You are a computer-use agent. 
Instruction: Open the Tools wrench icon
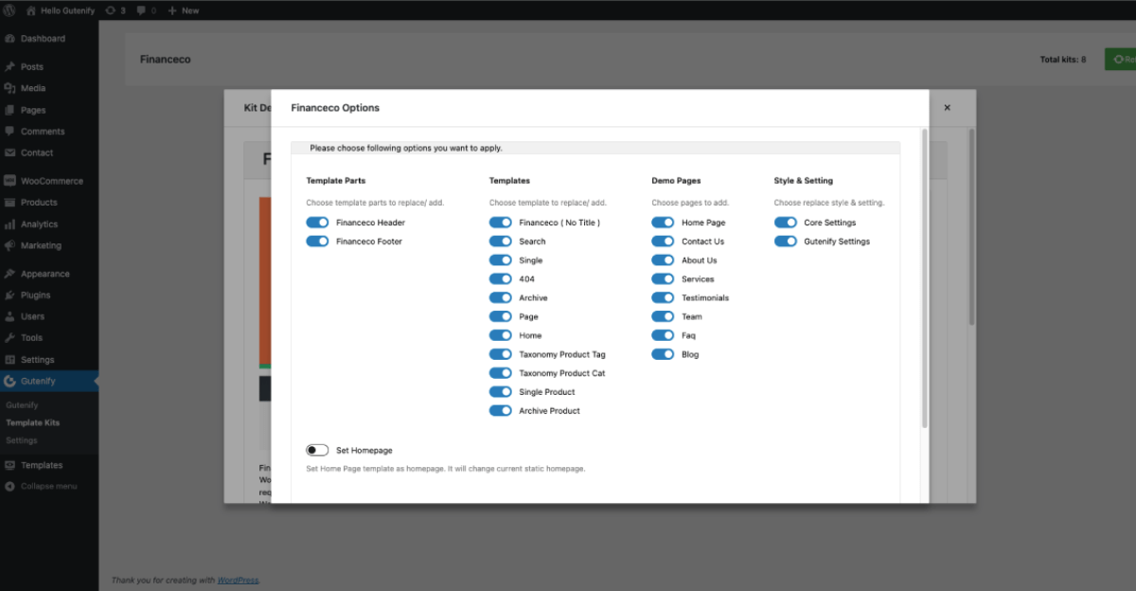(10, 338)
